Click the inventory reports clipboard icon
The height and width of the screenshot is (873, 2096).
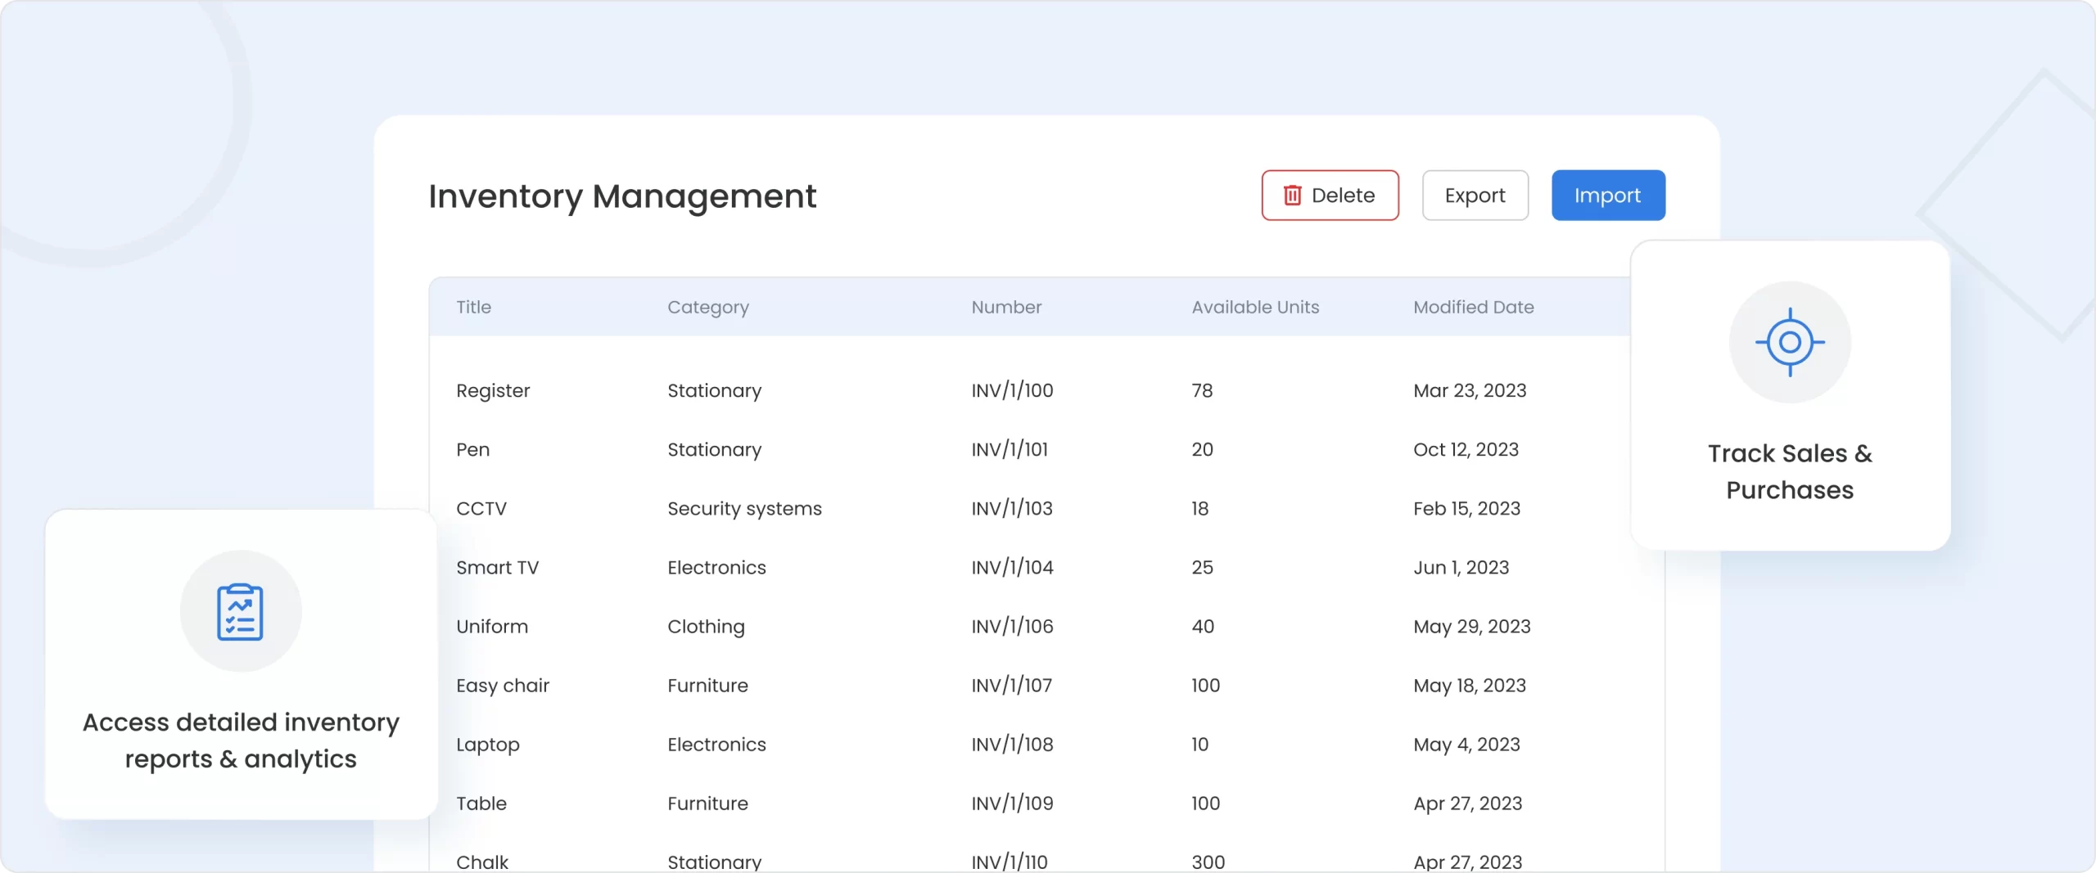pos(239,610)
